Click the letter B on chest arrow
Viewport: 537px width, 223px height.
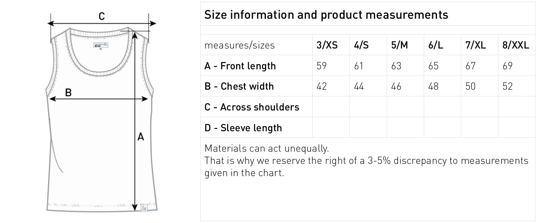click(x=69, y=93)
